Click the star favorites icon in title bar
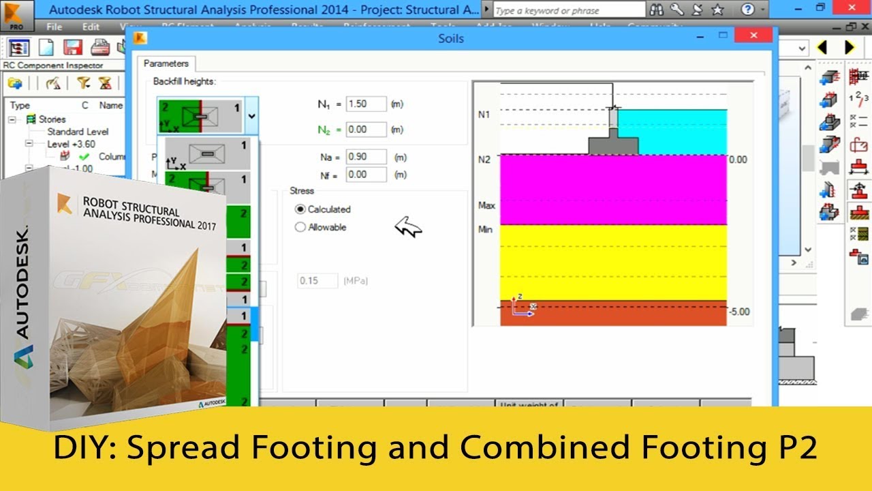 [717, 10]
